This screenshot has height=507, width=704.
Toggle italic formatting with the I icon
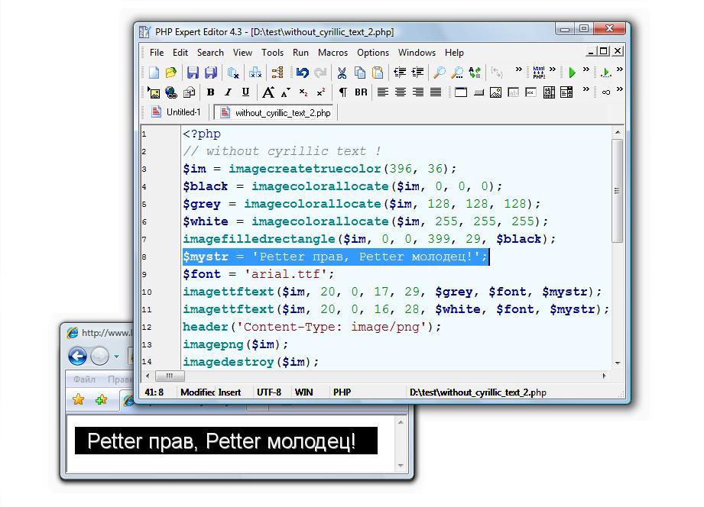pos(228,92)
